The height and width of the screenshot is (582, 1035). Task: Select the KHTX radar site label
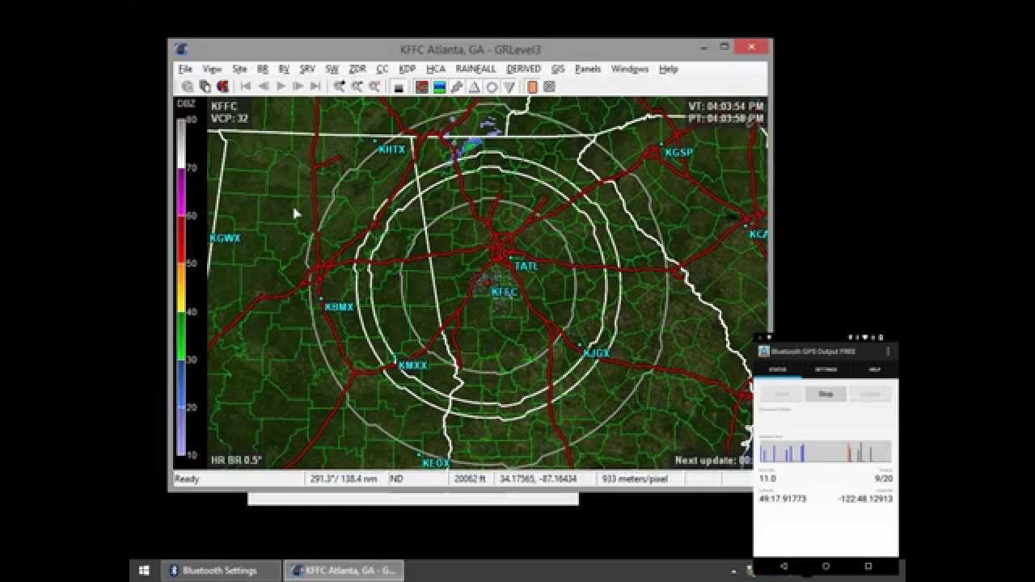click(x=392, y=150)
